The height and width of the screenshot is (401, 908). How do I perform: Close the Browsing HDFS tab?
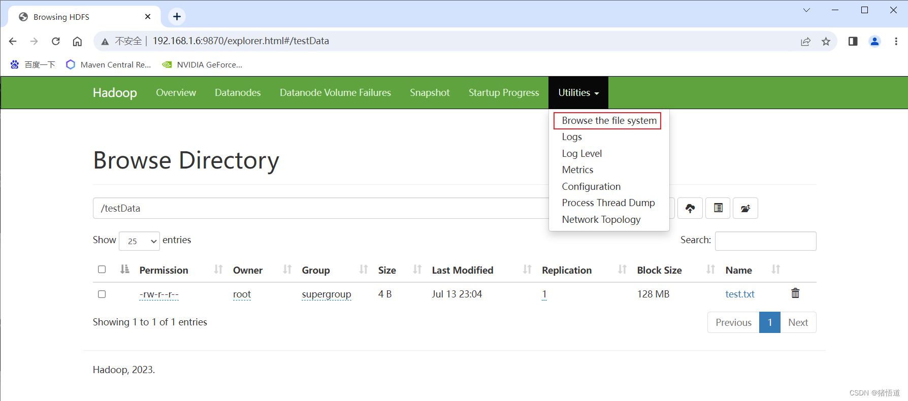pyautogui.click(x=148, y=17)
